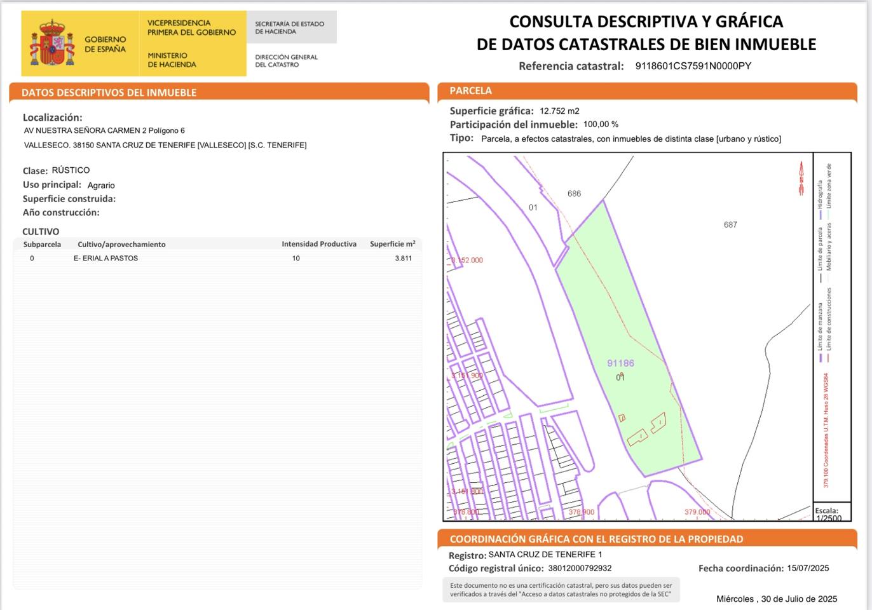
Task: Select the smallest building outline in the green parcel
Action: pos(622,417)
